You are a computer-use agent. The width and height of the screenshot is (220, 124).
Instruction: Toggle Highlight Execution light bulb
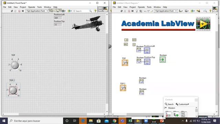pos(137,11)
